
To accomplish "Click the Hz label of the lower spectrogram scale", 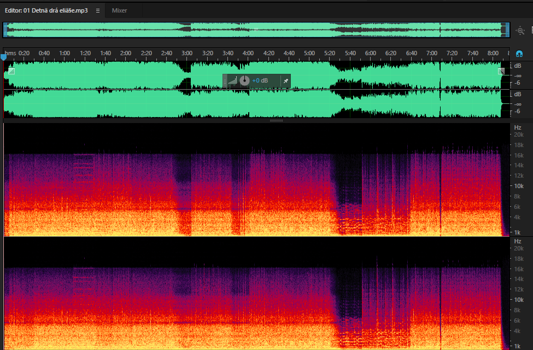I will pos(518,241).
